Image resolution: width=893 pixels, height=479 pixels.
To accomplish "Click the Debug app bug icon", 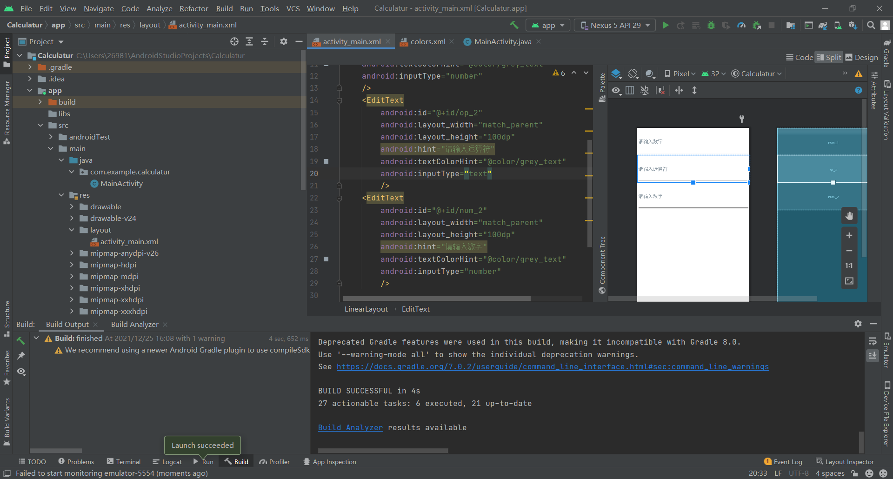I will click(711, 25).
